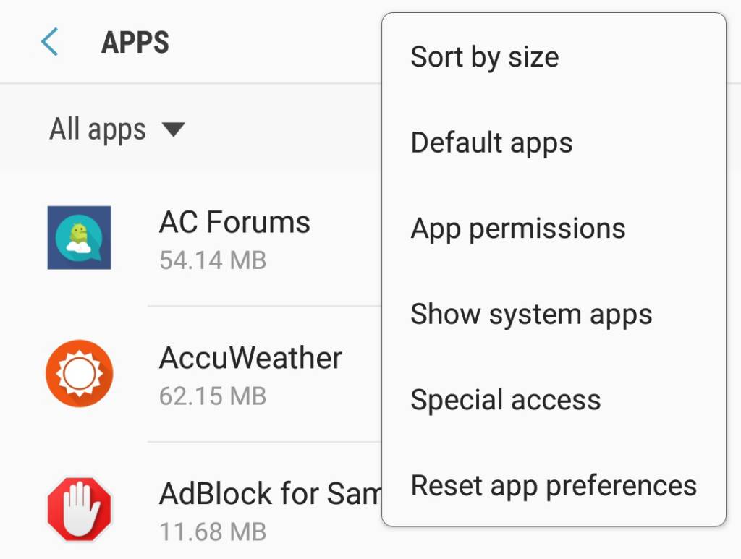Open the All apps dropdown label

point(98,129)
